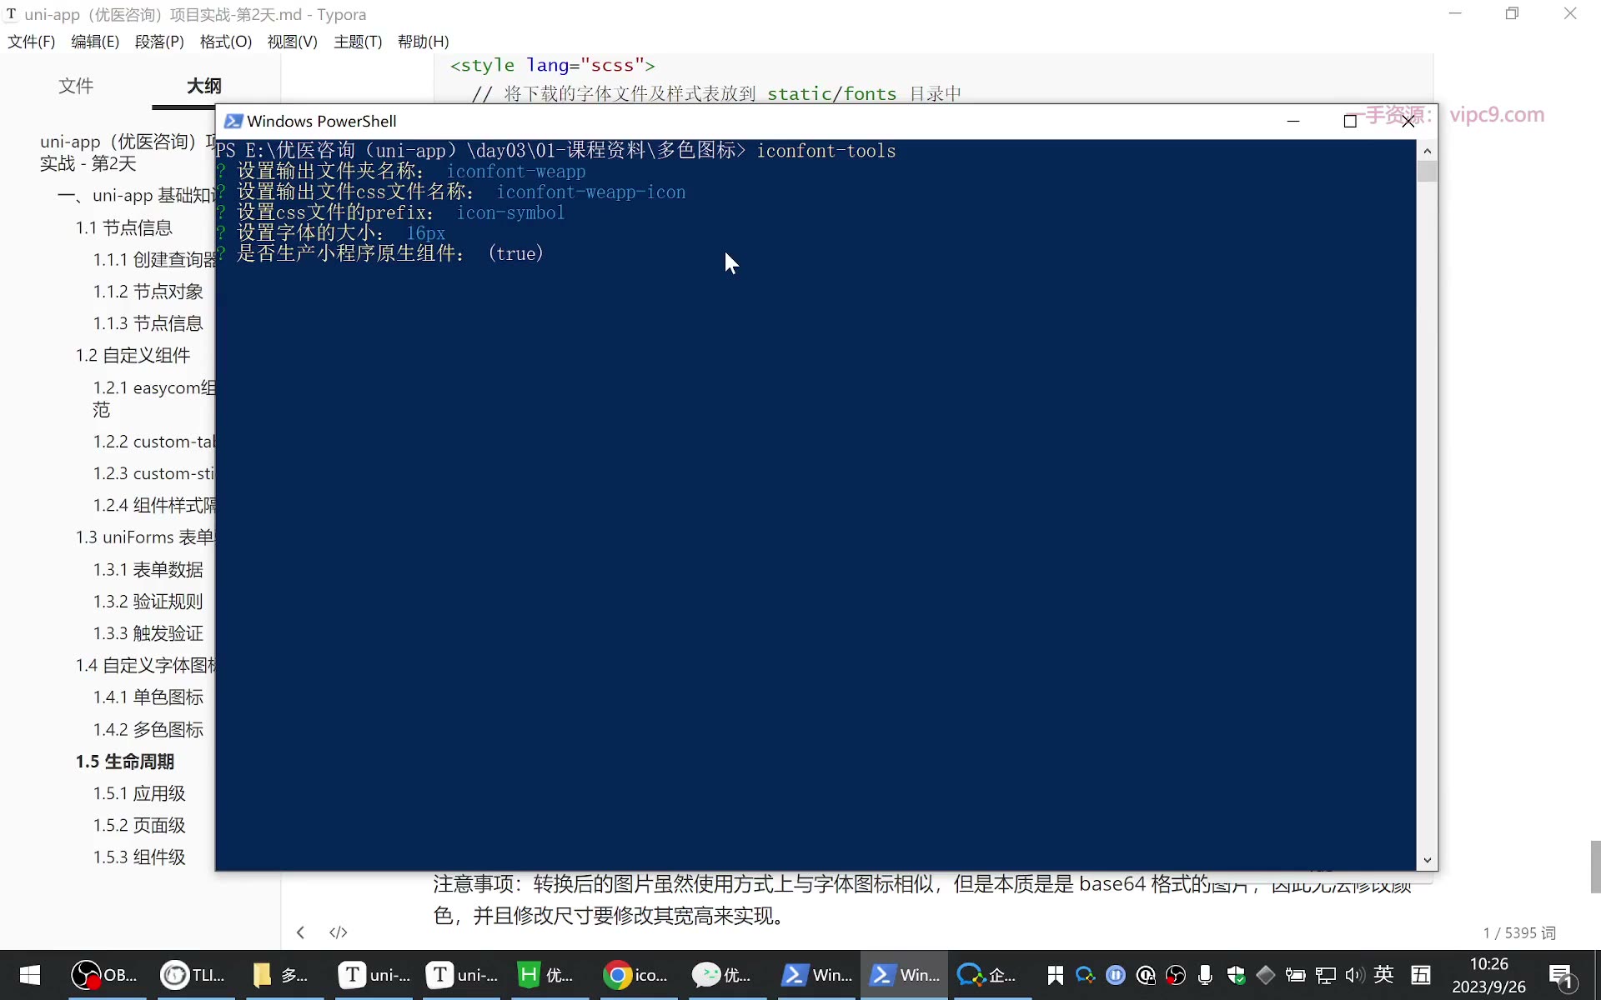Switch to the HBuilderX taskbar app
The image size is (1601, 1000).
pos(549,974)
